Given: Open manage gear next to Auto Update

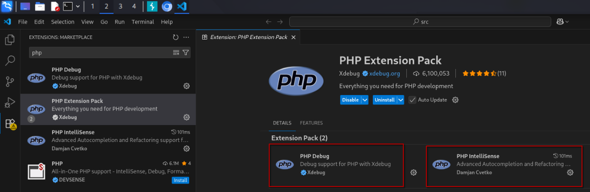Looking at the screenshot, I should 455,100.
